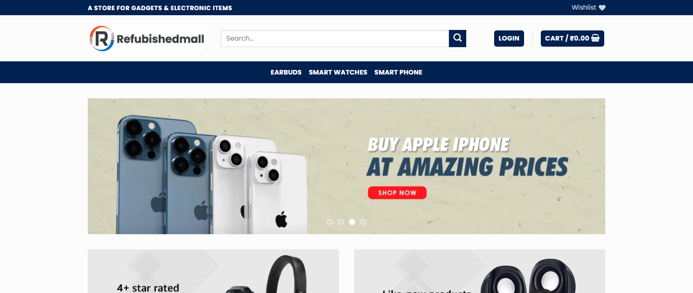Image resolution: width=693 pixels, height=293 pixels.
Task: Focus the Search text field
Action: point(335,39)
